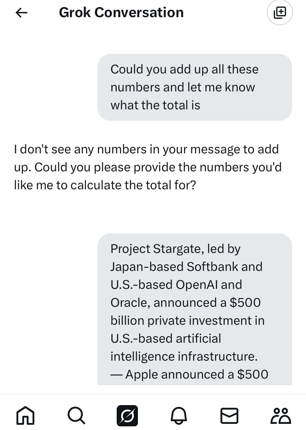
Task: Tap the 'intelligence infrastructure.' line
Action: click(184, 357)
